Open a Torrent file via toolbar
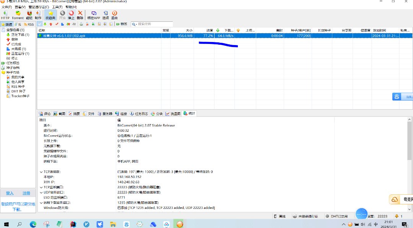413x228 pixels. pyautogui.click(x=18, y=15)
